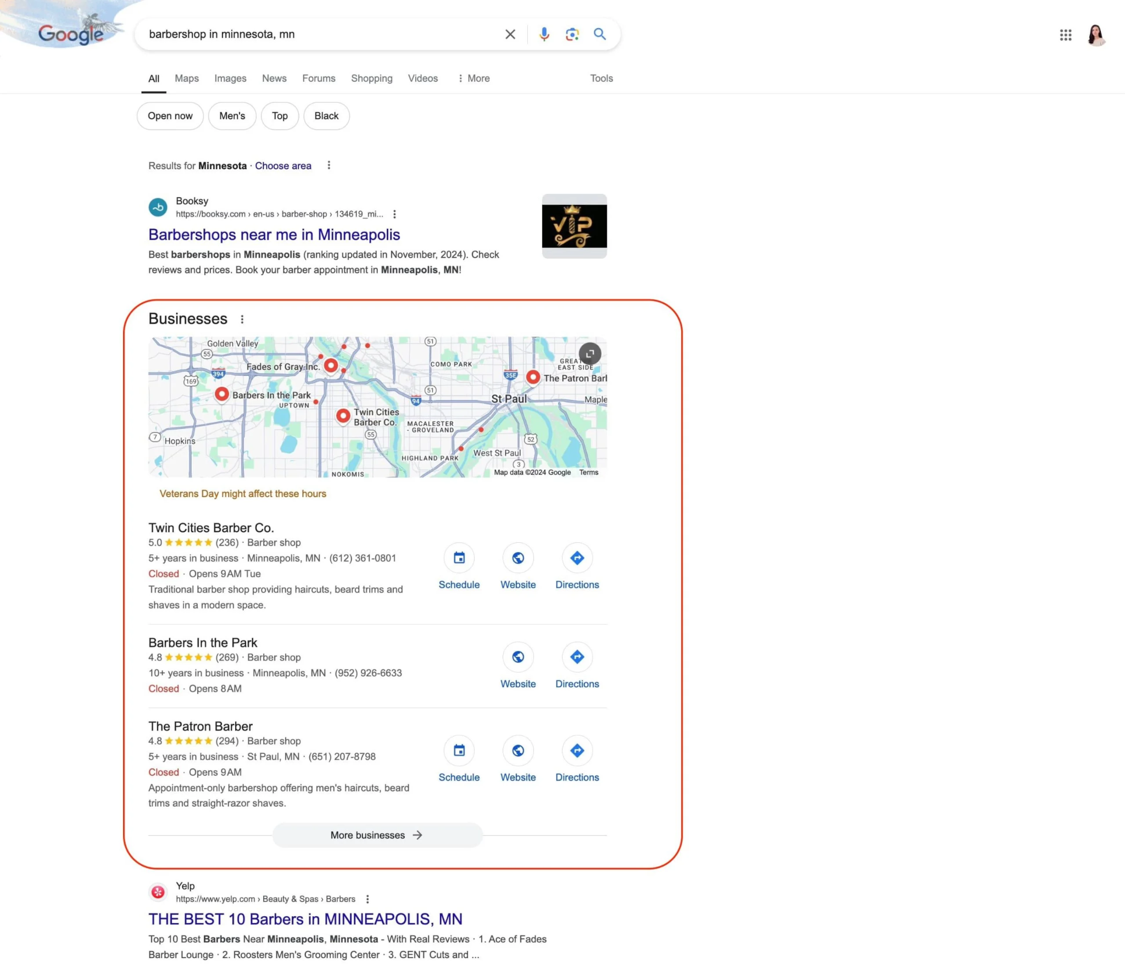Open the Website for Barbers In the Park
1125x979 pixels.
(x=517, y=657)
